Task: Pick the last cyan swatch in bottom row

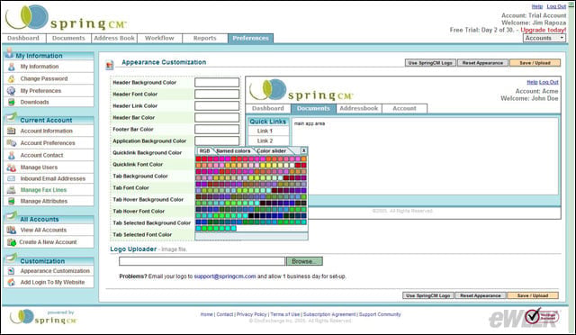Action: (234, 229)
